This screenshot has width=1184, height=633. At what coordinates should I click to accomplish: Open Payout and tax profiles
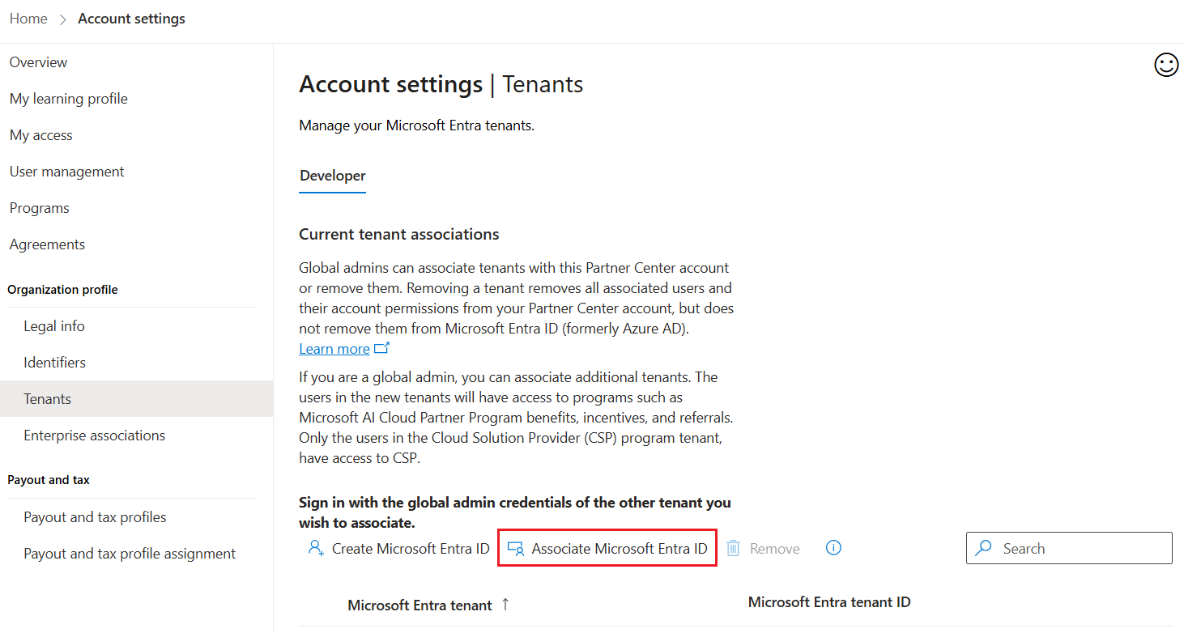pos(95,516)
